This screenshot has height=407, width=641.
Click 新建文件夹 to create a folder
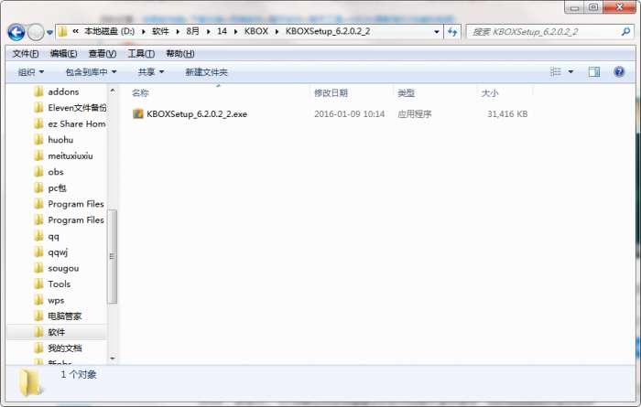[206, 72]
